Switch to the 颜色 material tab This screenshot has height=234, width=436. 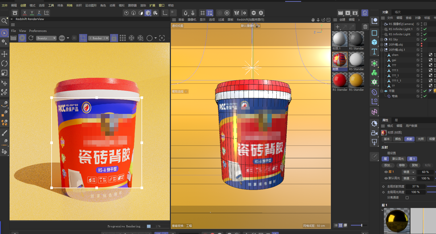(x=398, y=139)
